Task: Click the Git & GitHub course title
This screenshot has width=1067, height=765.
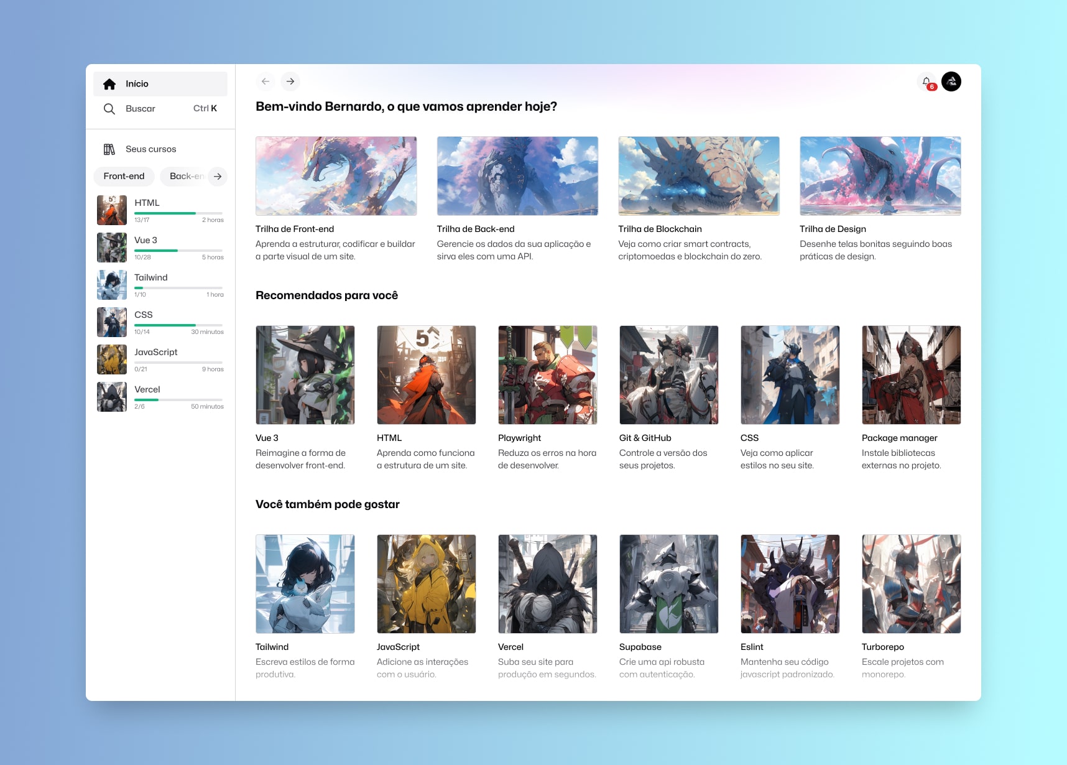Action: [645, 438]
